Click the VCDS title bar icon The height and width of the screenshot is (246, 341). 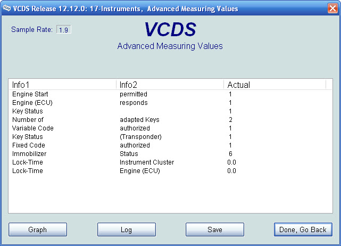[x=7, y=9]
